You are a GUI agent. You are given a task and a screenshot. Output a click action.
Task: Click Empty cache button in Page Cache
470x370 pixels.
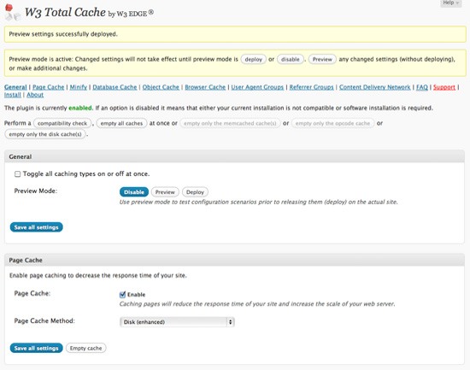pos(85,348)
